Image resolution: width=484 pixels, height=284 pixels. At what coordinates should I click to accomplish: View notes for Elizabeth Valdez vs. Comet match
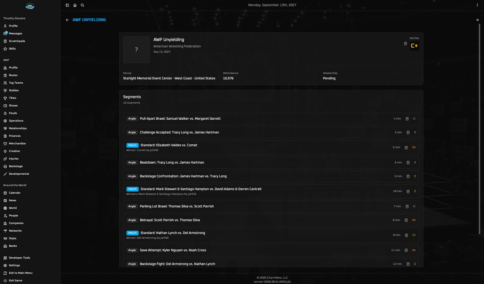click(x=406, y=148)
